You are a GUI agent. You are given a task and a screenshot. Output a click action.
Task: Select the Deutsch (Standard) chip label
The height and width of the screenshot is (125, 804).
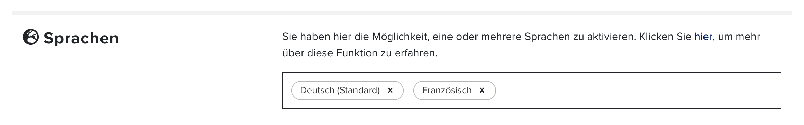pyautogui.click(x=340, y=90)
